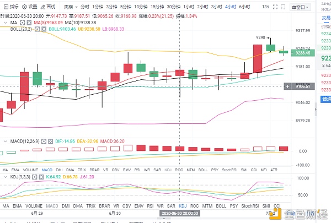The image size is (331, 223).
Task: Click the K:64.92 legend value
Action: click(x=54, y=177)
